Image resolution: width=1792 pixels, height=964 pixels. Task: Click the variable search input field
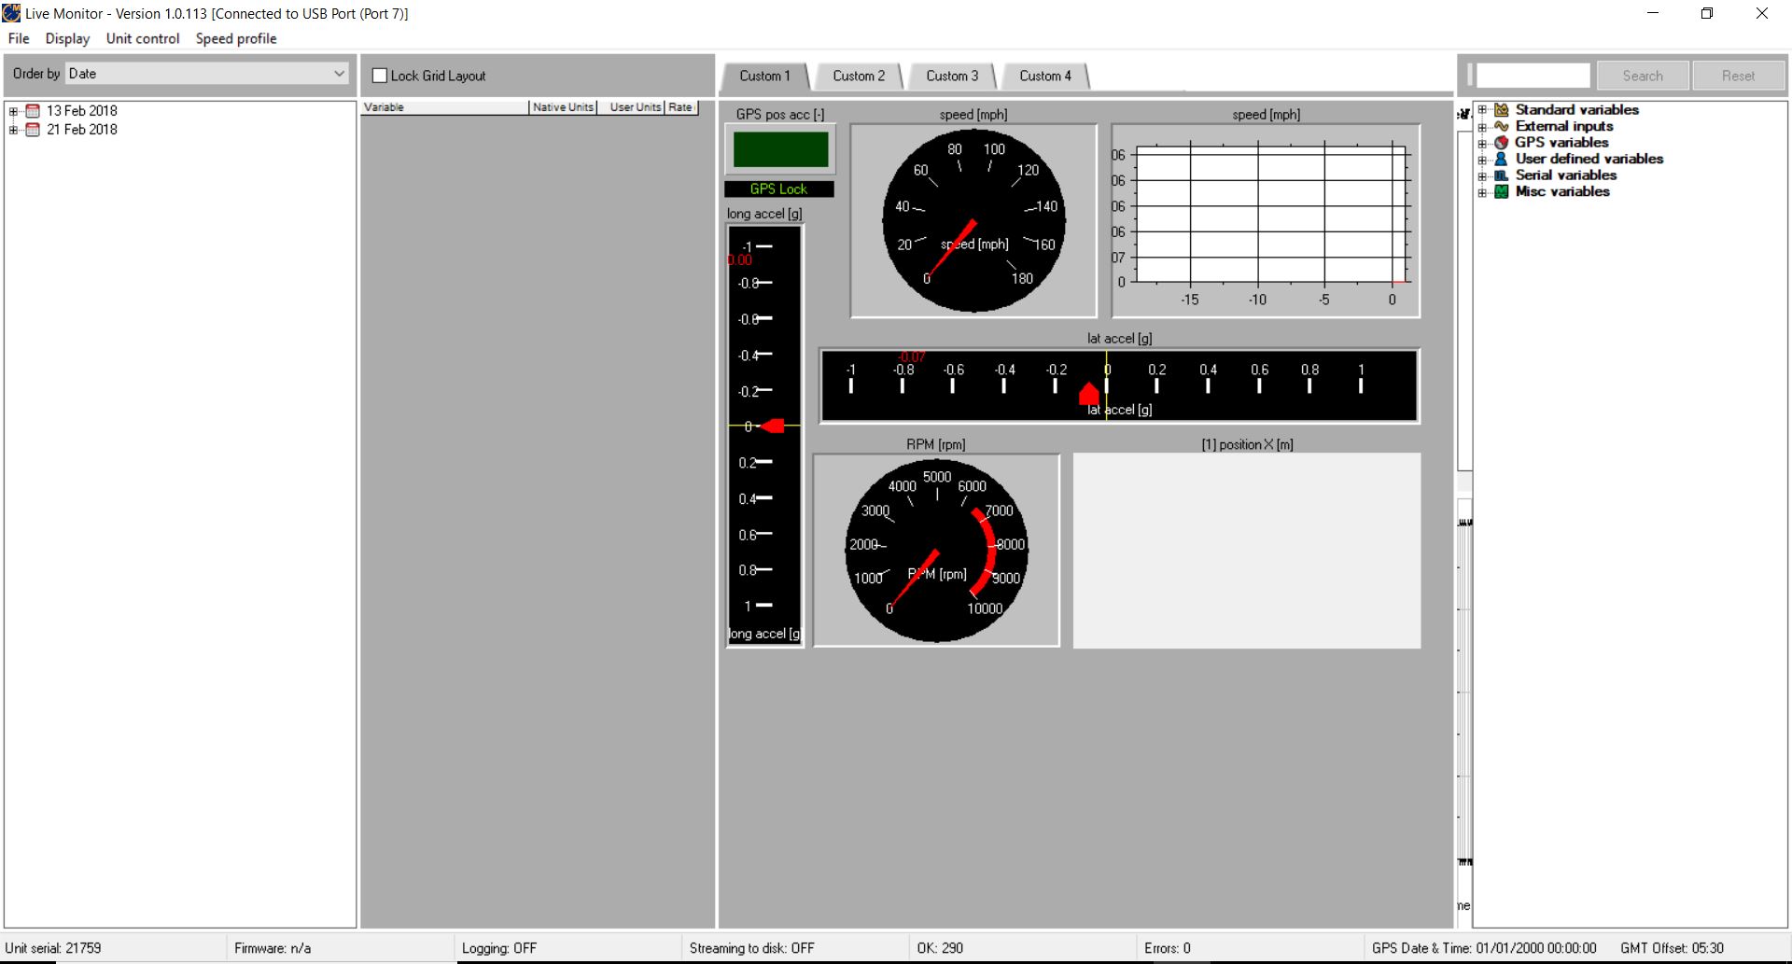point(1533,76)
